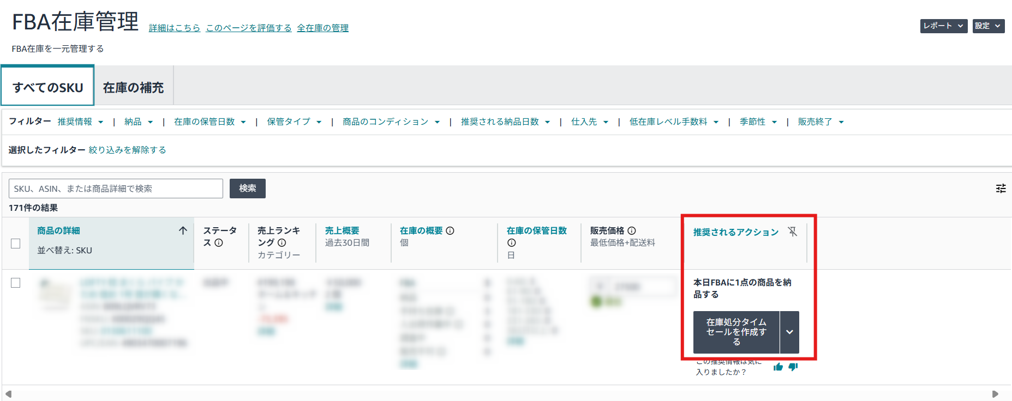
Task: Toggle the select-all checkbox in table header
Action: (x=16, y=244)
